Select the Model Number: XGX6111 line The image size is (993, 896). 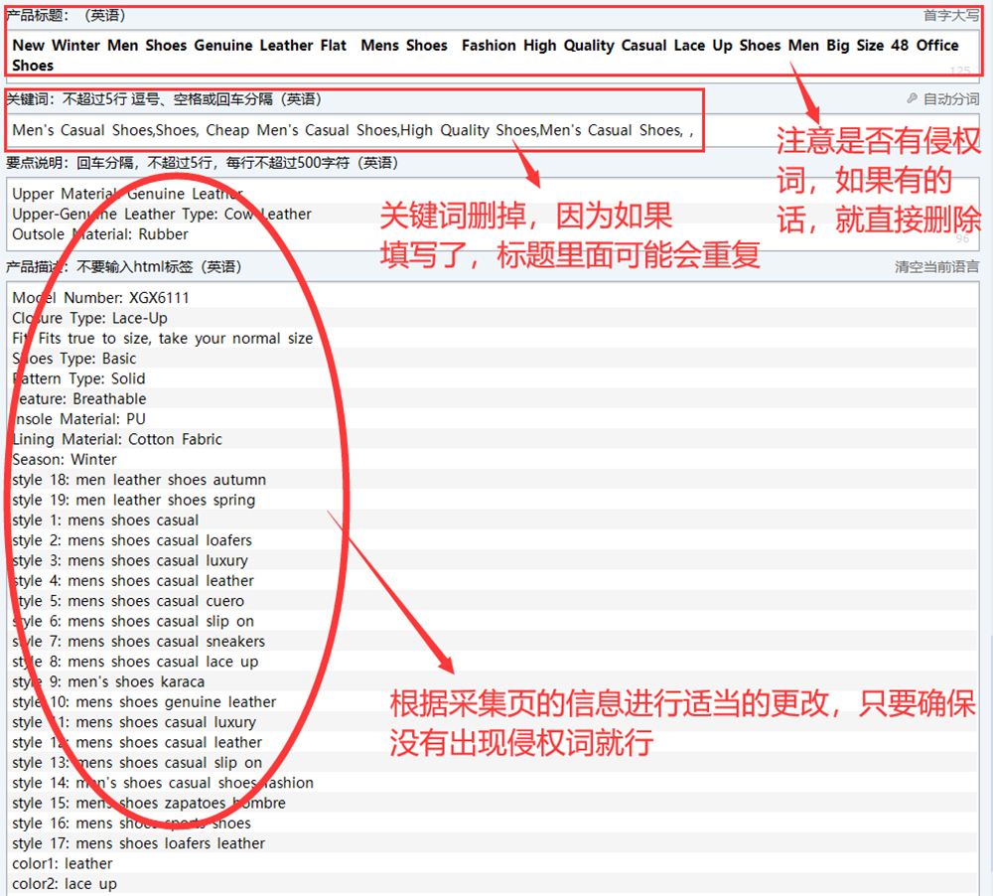point(100,298)
